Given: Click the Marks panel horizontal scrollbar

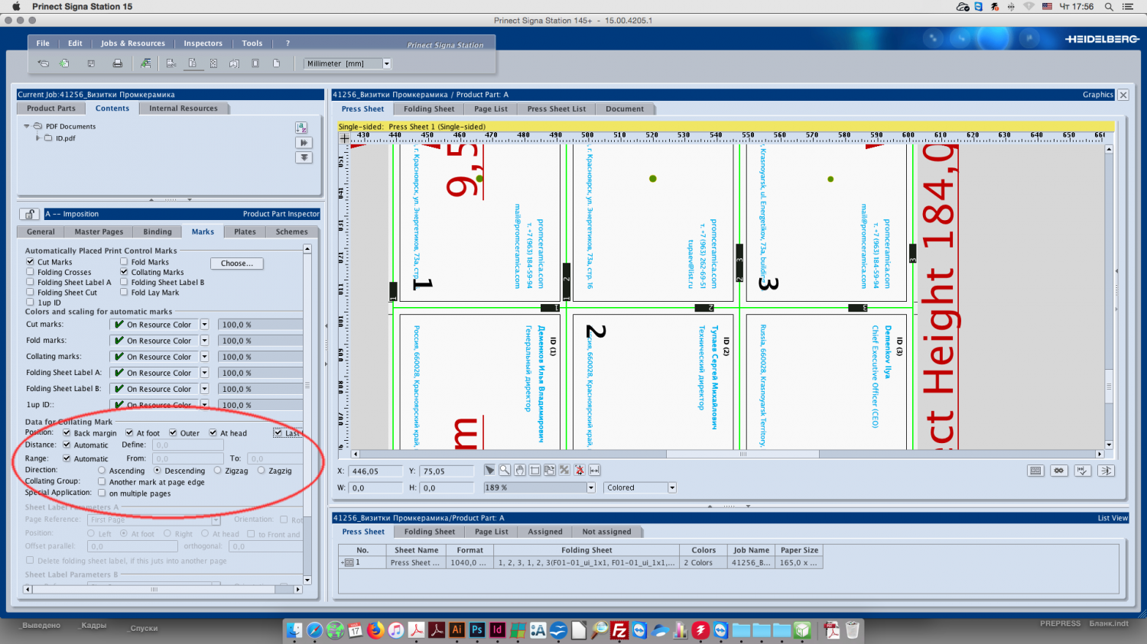Looking at the screenshot, I should tap(164, 589).
